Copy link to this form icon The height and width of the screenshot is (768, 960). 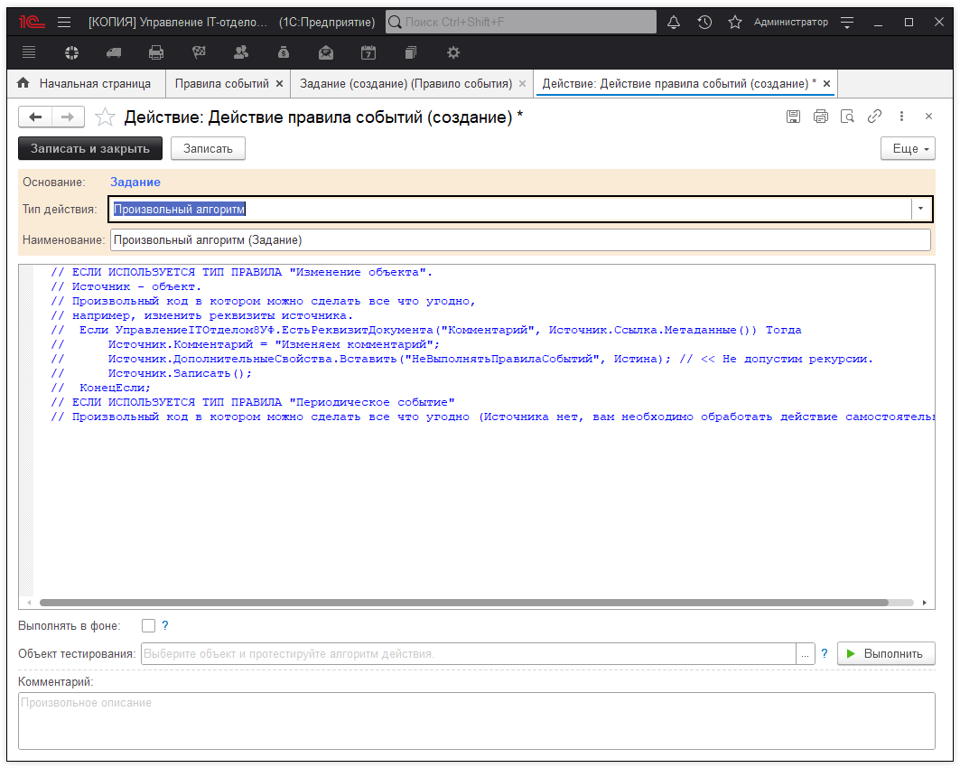tap(874, 117)
